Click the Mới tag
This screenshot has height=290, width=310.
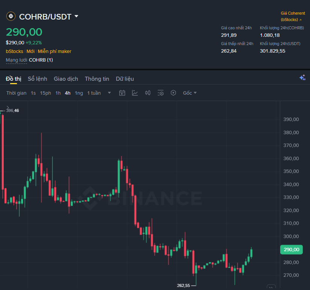click(30, 51)
